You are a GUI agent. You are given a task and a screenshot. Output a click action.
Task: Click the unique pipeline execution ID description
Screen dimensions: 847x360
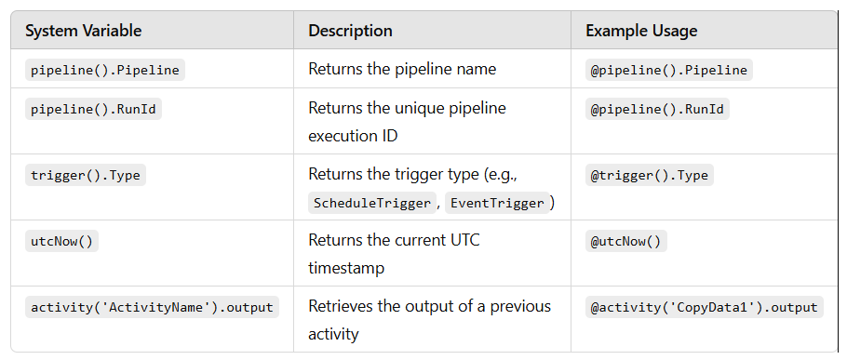(x=408, y=122)
